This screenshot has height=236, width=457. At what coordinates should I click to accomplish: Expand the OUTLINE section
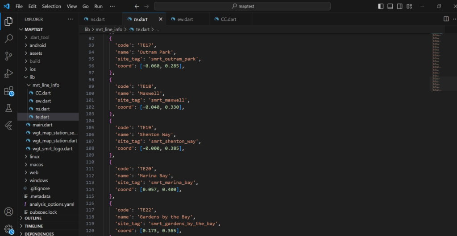(x=33, y=218)
